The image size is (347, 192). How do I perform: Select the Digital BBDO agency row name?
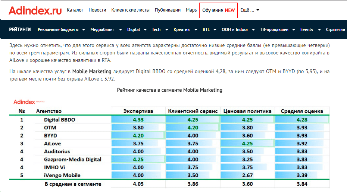(60, 120)
